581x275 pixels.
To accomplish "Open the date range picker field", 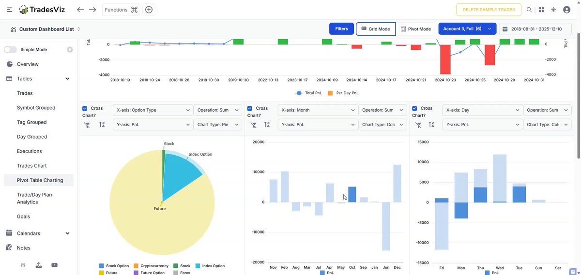I will pos(535,29).
